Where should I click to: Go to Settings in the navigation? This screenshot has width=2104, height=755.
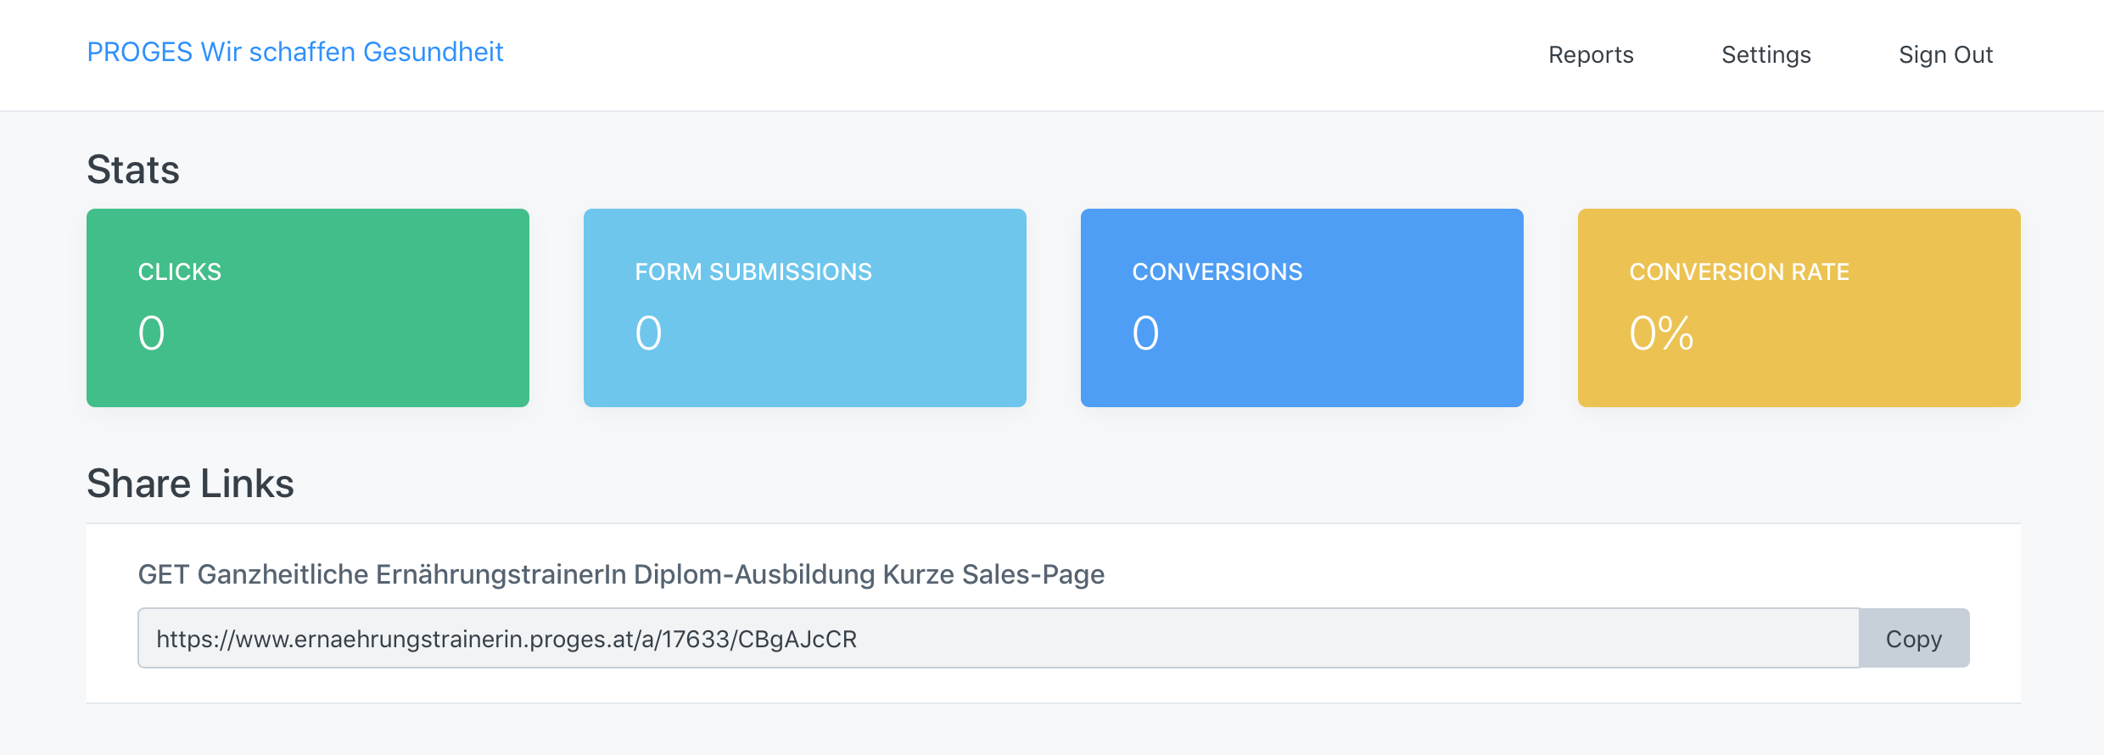coord(1766,55)
